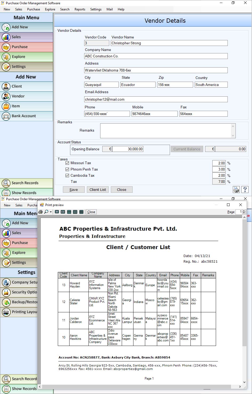This screenshot has height=394, width=252.
Task: Open the Client List from Vendor Details
Action: tap(97, 190)
